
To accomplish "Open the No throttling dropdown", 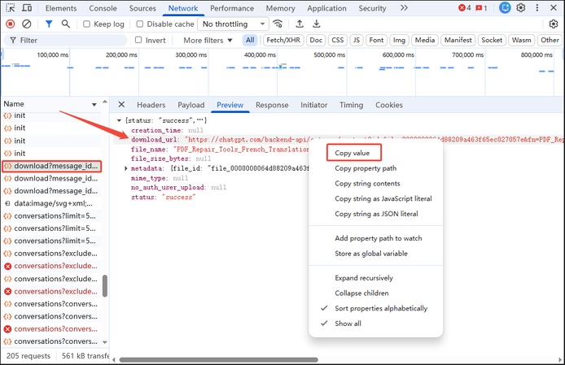I will 233,24.
